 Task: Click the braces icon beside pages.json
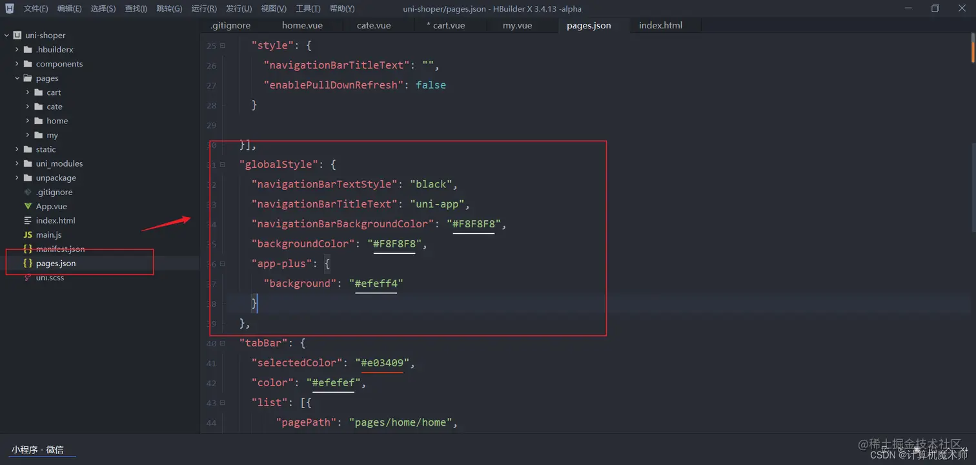[28, 263]
